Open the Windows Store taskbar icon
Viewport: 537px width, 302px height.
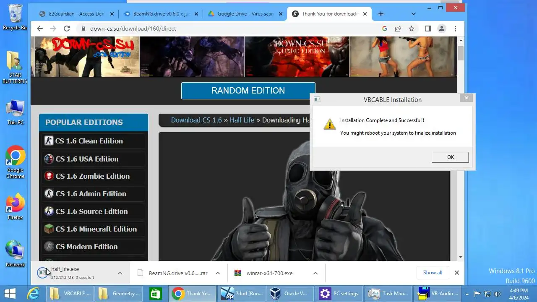tap(156, 294)
